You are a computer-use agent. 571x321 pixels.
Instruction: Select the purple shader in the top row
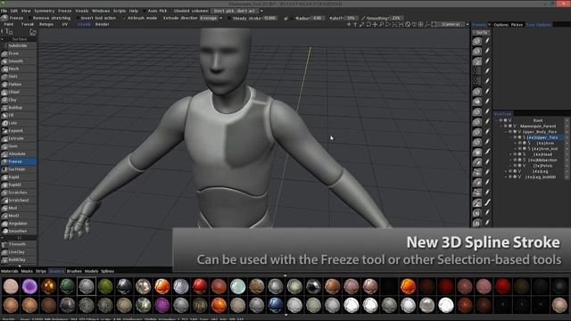click(x=29, y=286)
